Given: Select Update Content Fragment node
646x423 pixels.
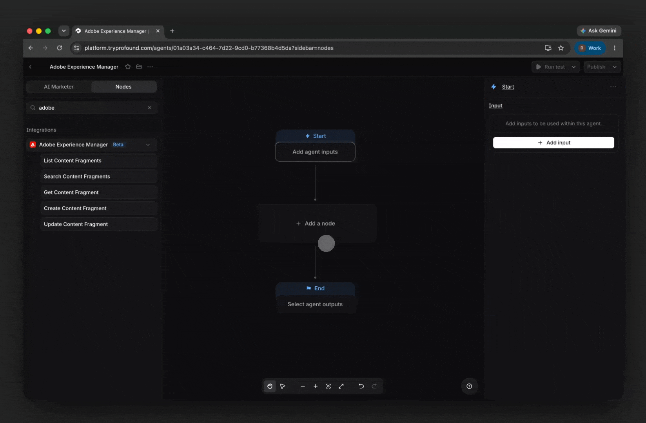Looking at the screenshot, I should click(99, 224).
